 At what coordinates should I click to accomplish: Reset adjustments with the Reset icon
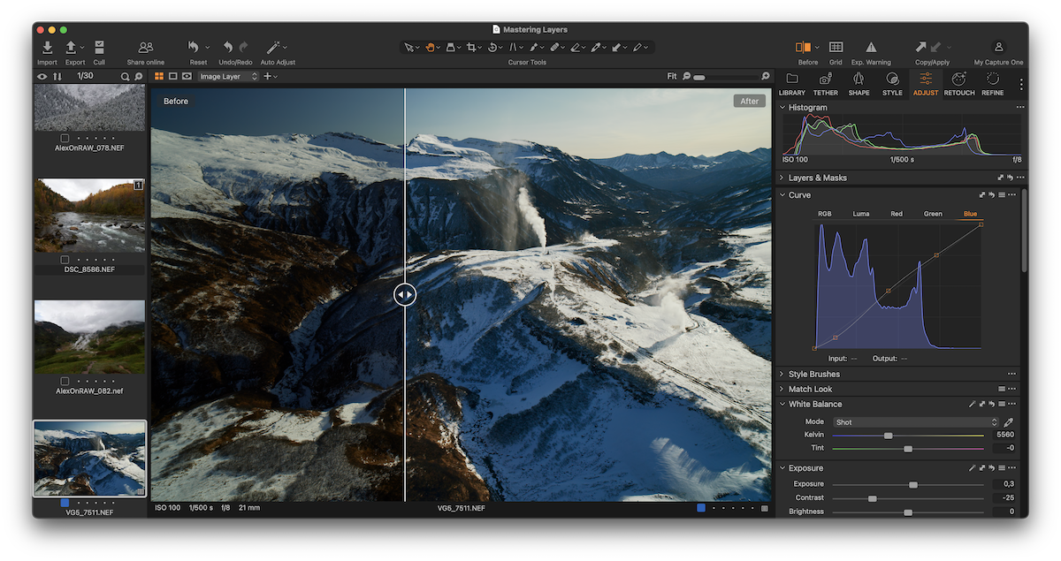[x=194, y=48]
